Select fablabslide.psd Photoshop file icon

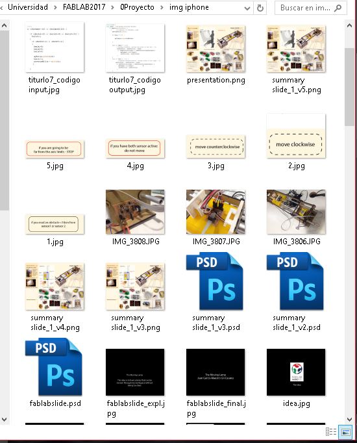point(54,367)
